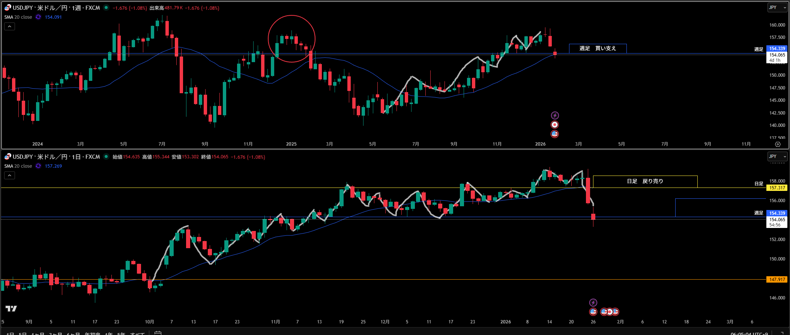Screen dimensions: 790x335
Task: Click the SMA refresh icon in daily chart legend
Action: (38, 166)
